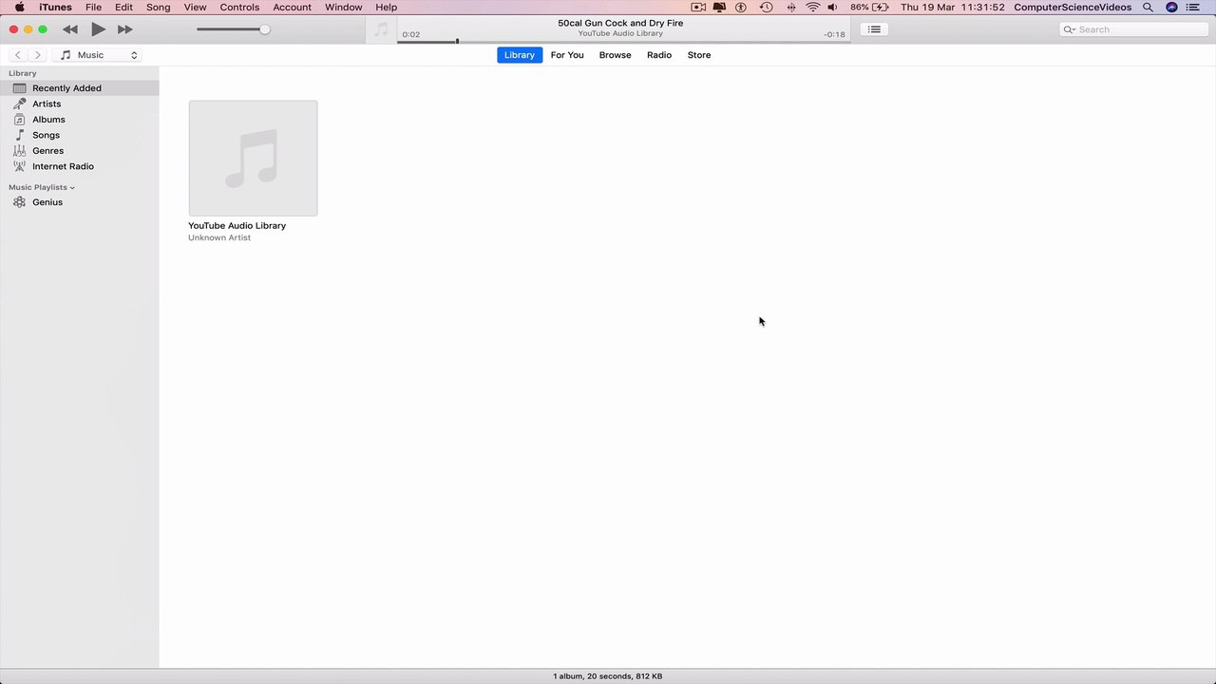Image resolution: width=1216 pixels, height=684 pixels.
Task: Select the Genius playlist
Action: coord(80,202)
